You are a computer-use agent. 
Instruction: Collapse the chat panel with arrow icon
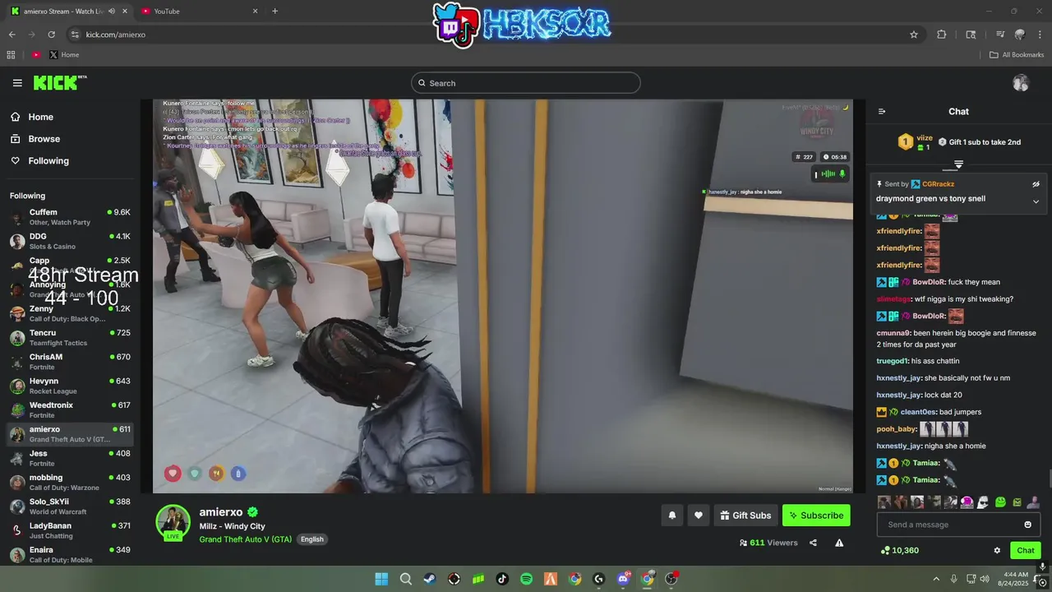click(882, 112)
